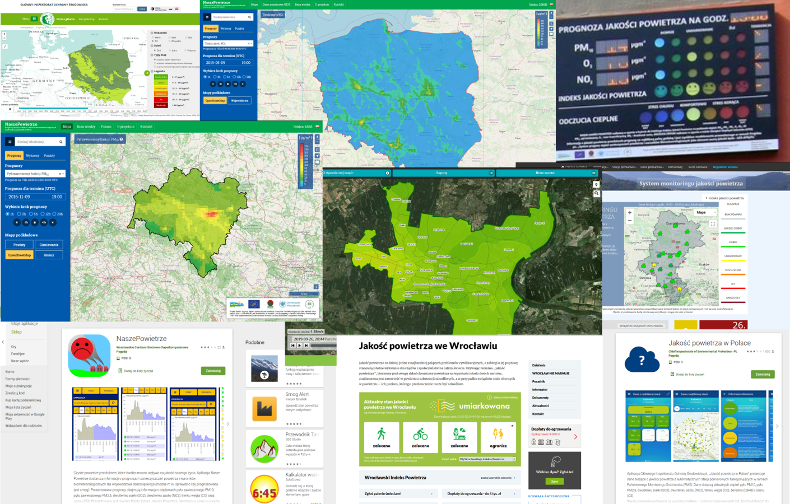Click Województwa button in NO2 panel
790x504 pixels.
click(x=240, y=100)
